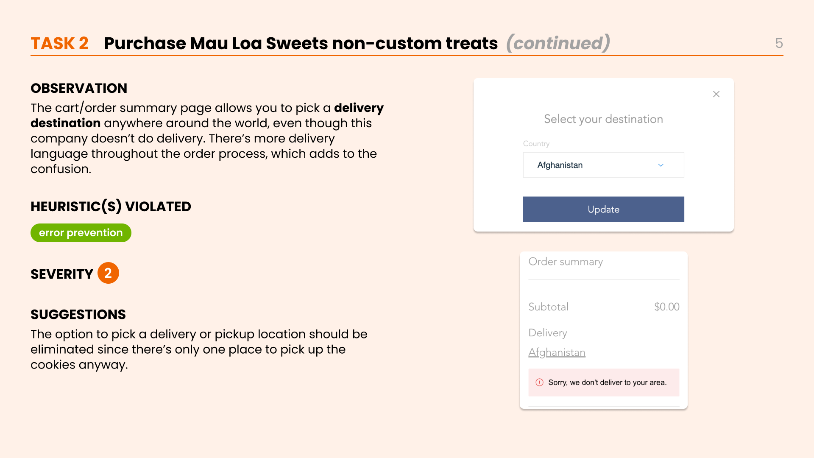Screen dimensions: 814x458
Task: Click the slide page number 5
Action: coord(779,43)
